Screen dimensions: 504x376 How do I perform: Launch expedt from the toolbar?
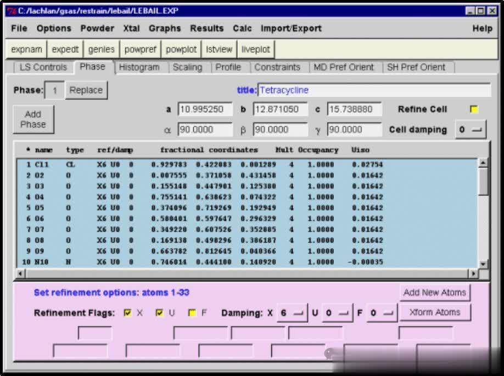click(65, 49)
